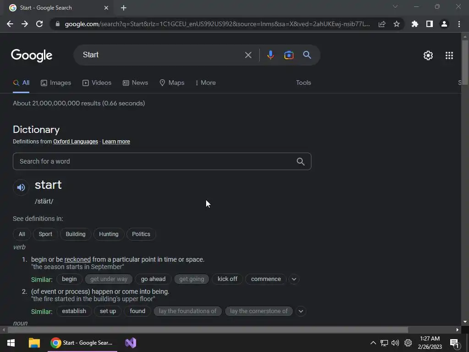Open the Oxford Languages link
Viewport: 469px width, 352px height.
[x=76, y=142]
